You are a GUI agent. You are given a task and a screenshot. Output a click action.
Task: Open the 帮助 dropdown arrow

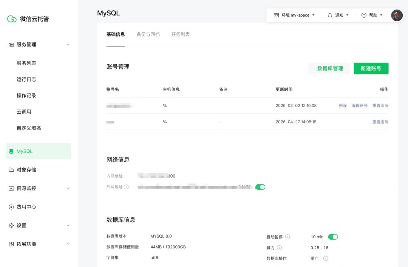point(381,15)
